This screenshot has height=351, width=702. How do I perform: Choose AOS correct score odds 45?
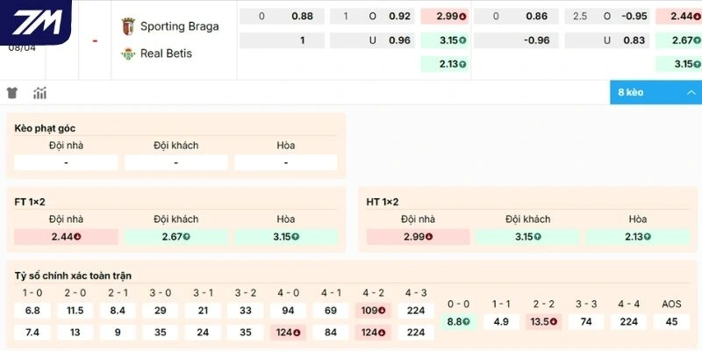tap(671, 321)
